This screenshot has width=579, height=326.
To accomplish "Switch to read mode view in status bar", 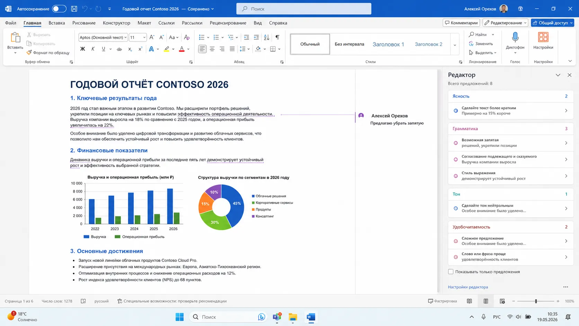I will (469, 301).
